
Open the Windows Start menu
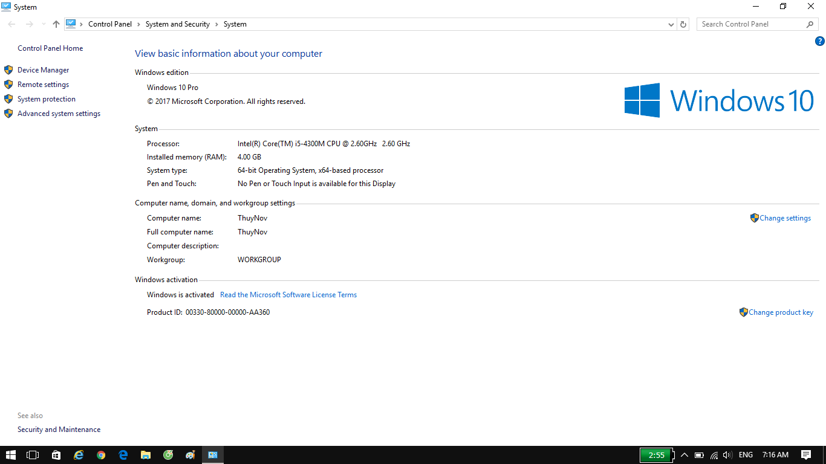11,455
